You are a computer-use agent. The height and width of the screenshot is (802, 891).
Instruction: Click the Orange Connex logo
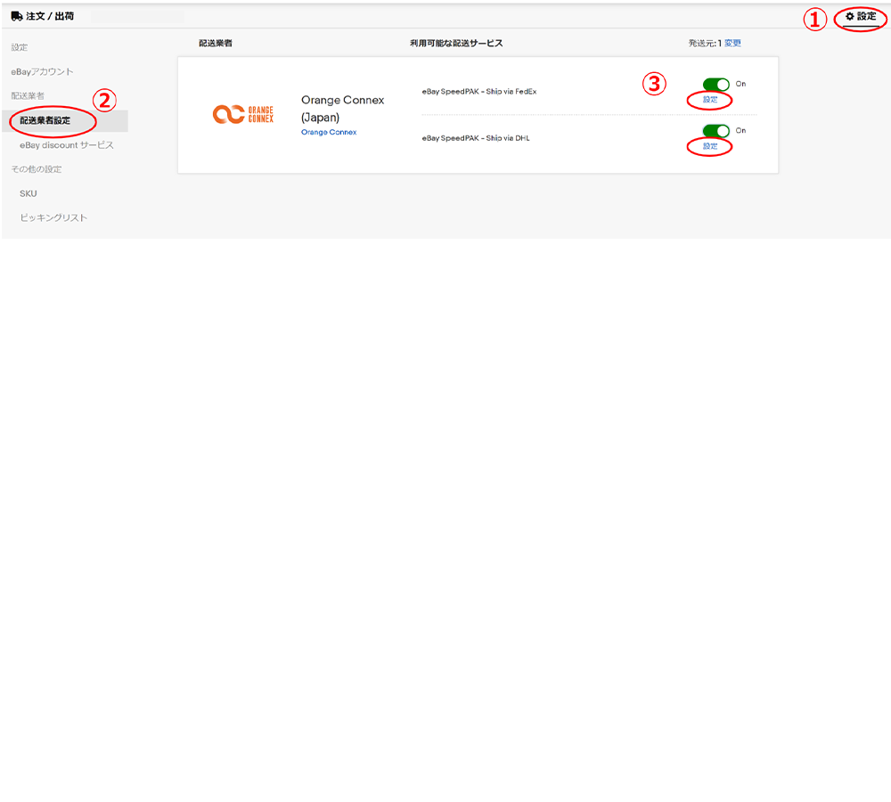point(242,114)
